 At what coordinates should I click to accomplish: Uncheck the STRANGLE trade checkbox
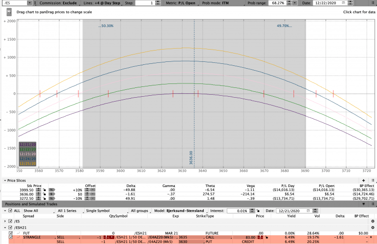[11, 237]
